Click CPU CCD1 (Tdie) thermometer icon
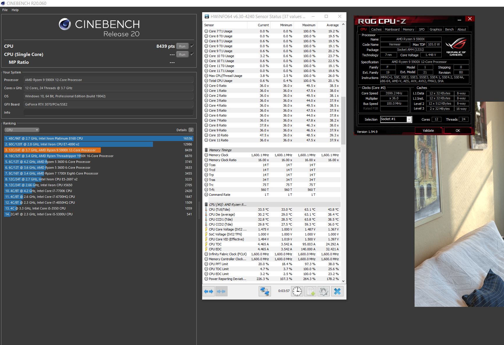Image resolution: width=504 pixels, height=345 pixels. 206,219
